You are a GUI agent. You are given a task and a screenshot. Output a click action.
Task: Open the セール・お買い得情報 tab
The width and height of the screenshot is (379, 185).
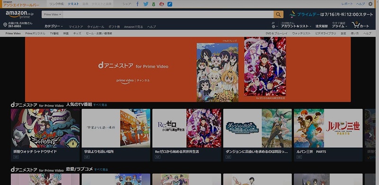click(x=99, y=33)
